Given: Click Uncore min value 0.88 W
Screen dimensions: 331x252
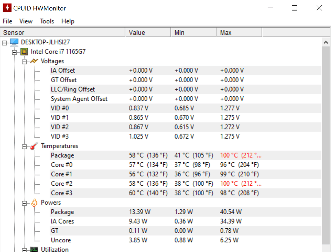Looking at the screenshot, I should [184, 240].
